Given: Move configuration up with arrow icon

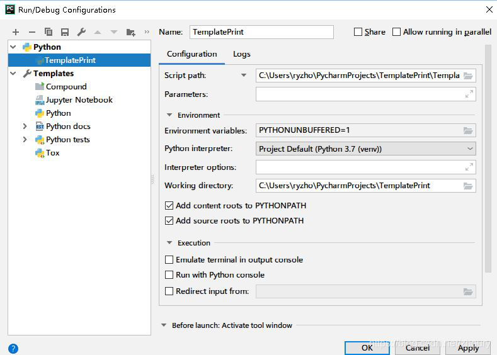Looking at the screenshot, I should coord(98,32).
